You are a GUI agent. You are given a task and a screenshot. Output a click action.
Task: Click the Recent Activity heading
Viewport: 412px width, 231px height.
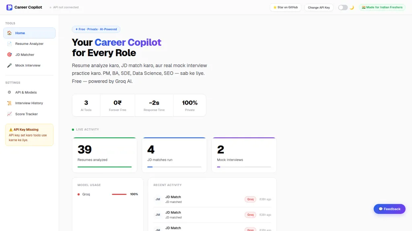pyautogui.click(x=168, y=185)
